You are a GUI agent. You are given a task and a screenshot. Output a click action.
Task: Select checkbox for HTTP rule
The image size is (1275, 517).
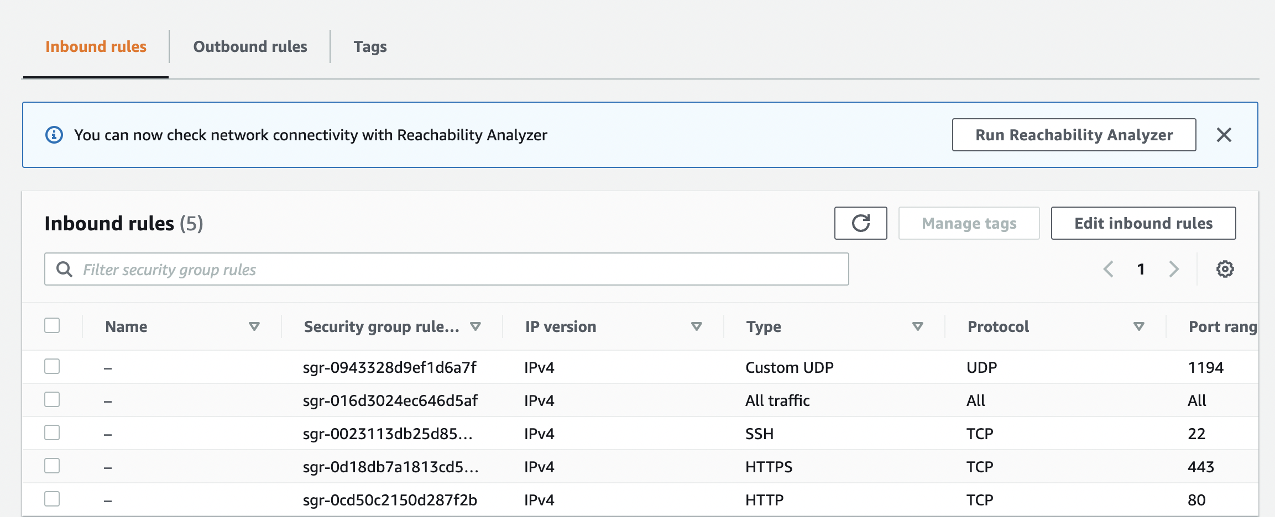tap(52, 499)
